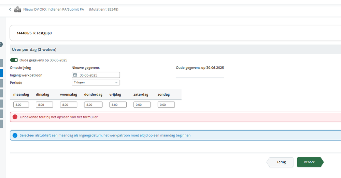Click the zaterdag hours field
Viewport: 341px width, 178px height.
click(x=142, y=105)
